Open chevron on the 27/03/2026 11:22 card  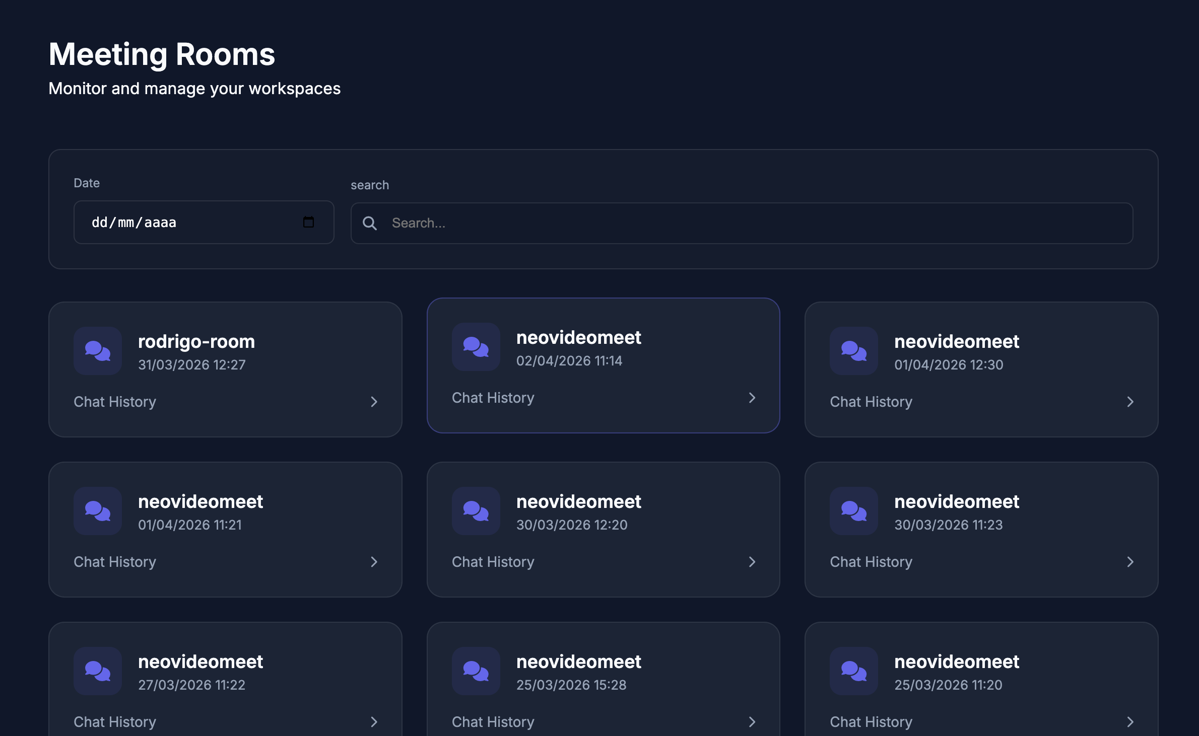(x=374, y=722)
